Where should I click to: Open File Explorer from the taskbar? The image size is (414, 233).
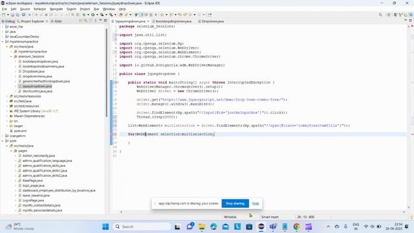202,227
